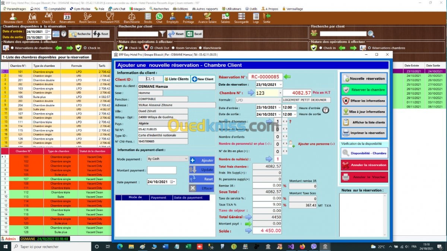Viewport: 447px width, 251px height.
Task: Click the Sortie exit icon
Action: tap(267, 18)
